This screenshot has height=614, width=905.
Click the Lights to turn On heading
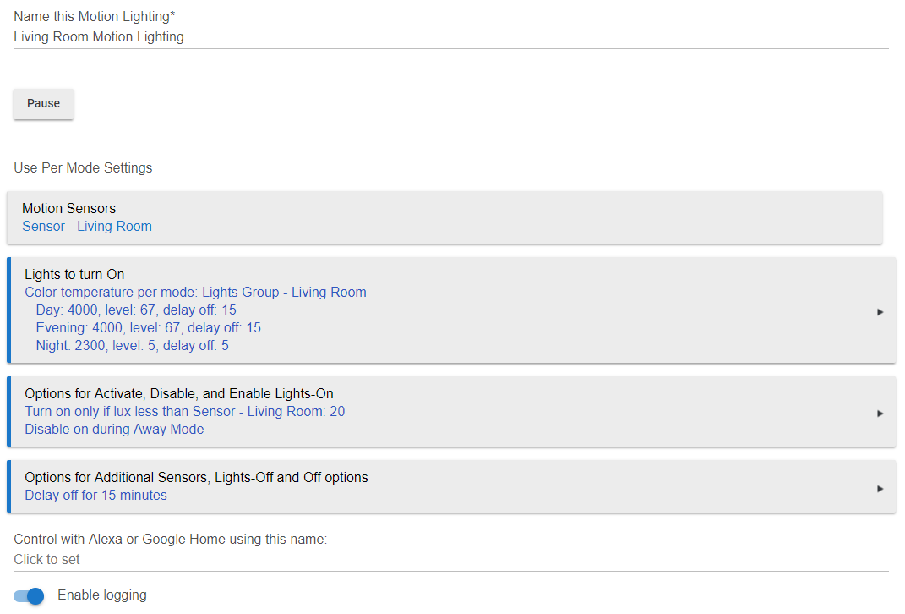click(74, 274)
